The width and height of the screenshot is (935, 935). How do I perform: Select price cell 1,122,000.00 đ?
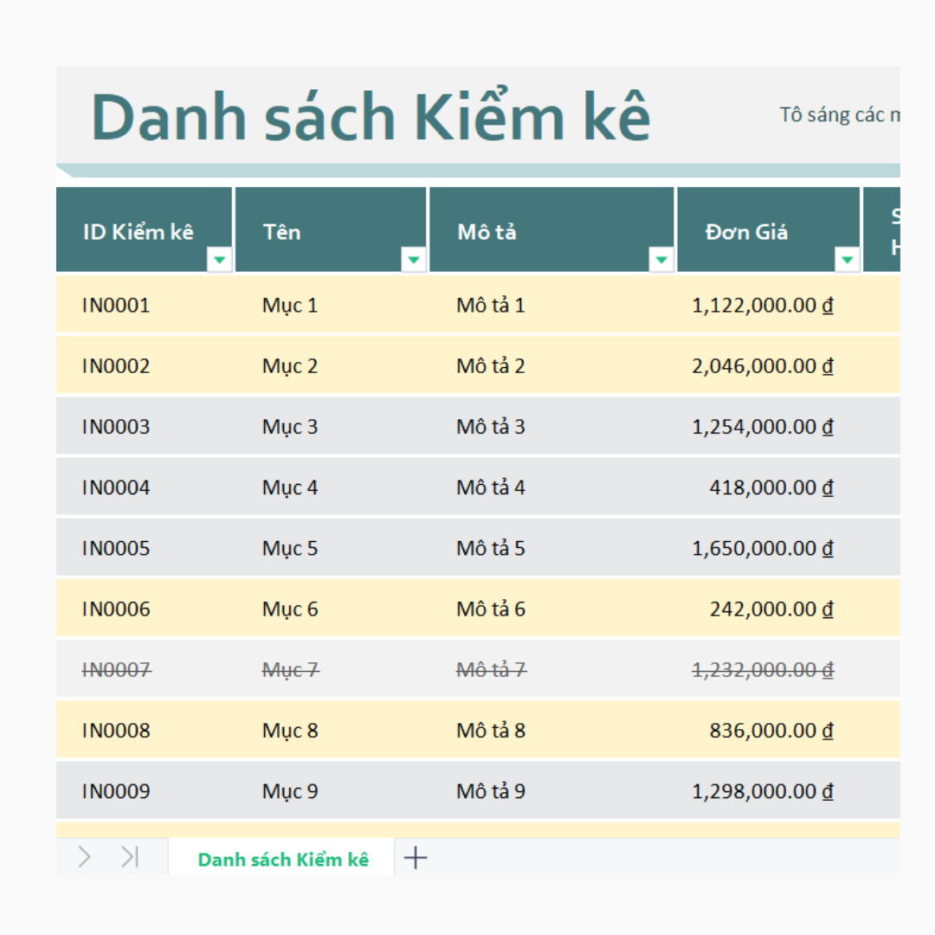[769, 305]
